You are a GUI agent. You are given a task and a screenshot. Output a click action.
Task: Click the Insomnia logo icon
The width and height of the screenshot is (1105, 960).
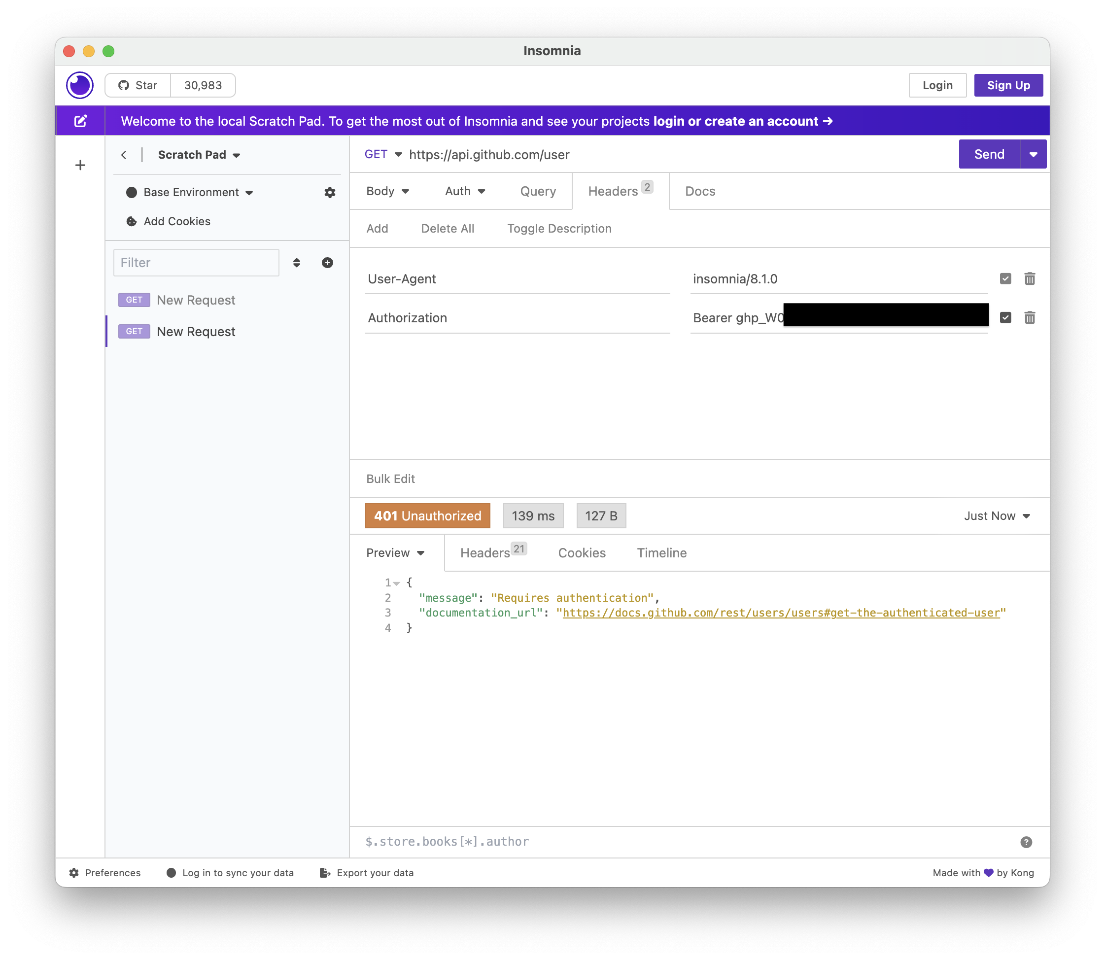tap(80, 85)
